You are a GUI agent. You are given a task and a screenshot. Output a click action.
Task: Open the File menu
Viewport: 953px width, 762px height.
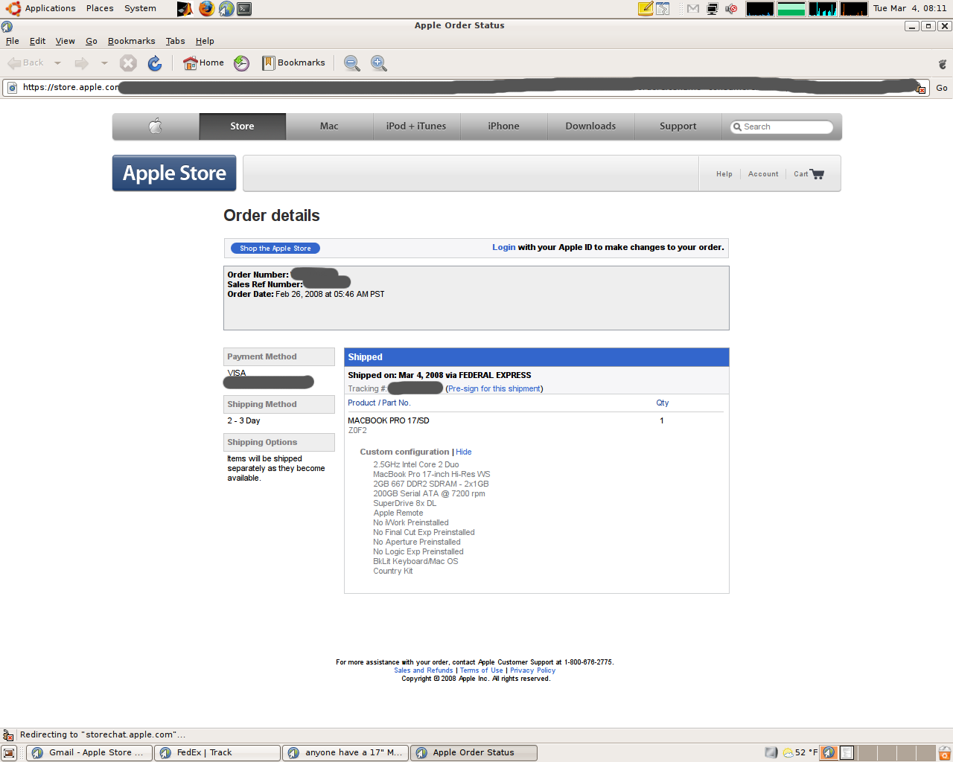point(13,42)
